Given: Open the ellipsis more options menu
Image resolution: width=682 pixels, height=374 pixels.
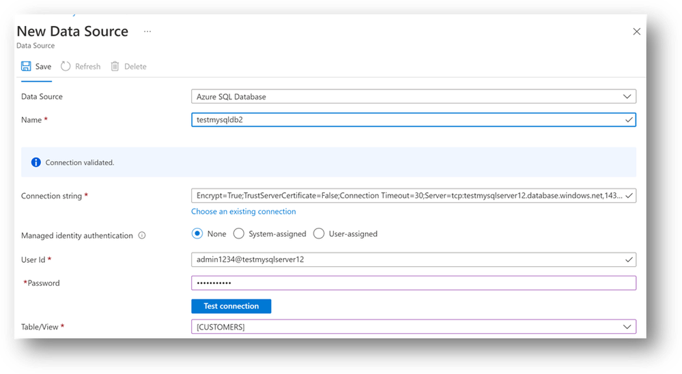Looking at the screenshot, I should [147, 31].
